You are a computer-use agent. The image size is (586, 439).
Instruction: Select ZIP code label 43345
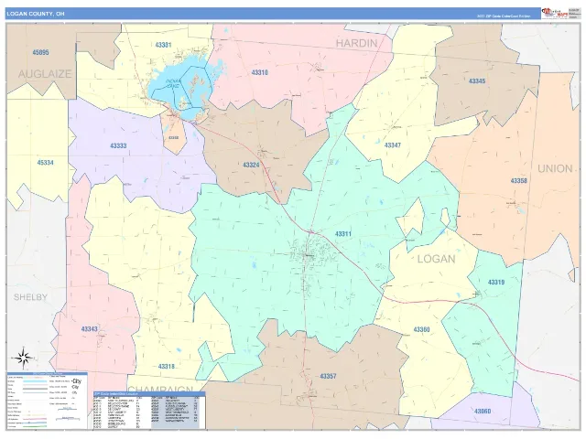click(x=477, y=81)
